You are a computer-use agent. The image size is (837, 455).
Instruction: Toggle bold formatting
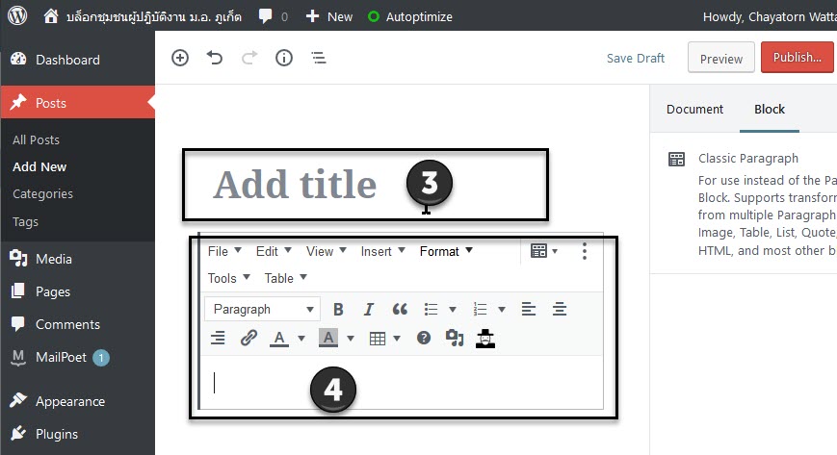338,310
